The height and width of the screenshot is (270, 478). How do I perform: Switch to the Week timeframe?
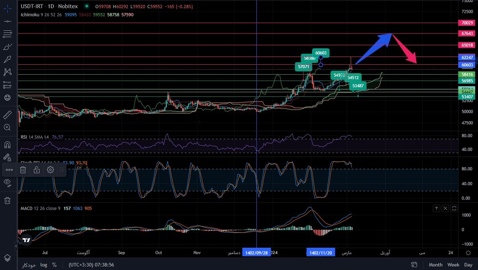point(453,264)
